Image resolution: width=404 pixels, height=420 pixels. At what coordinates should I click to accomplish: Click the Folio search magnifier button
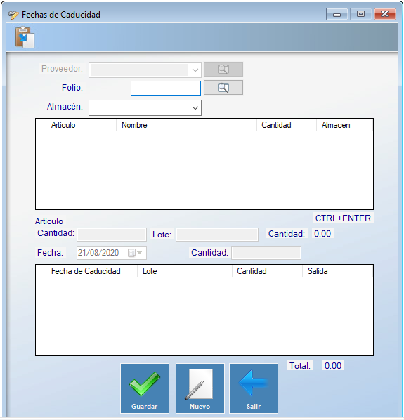223,88
